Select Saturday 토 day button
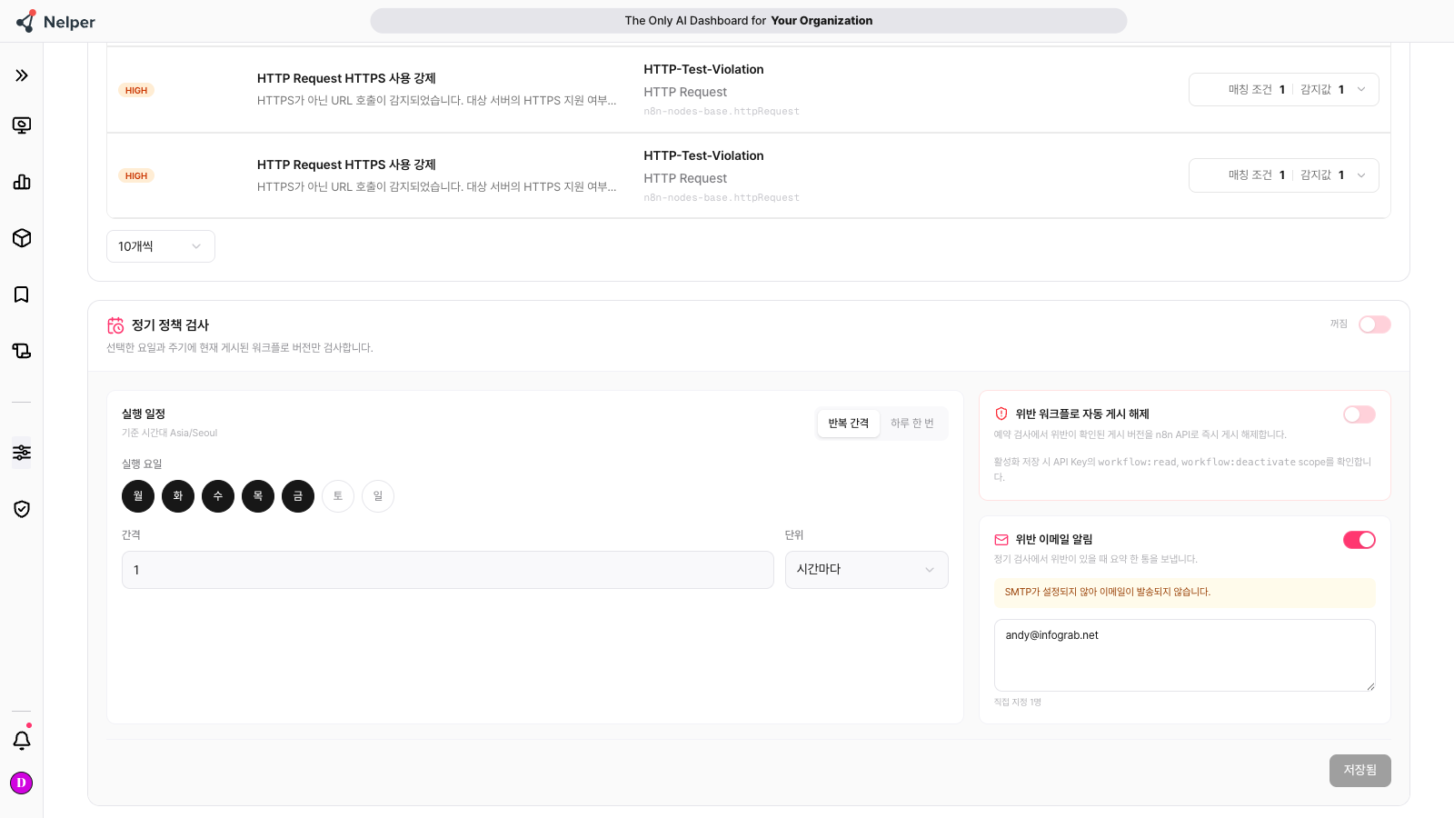The width and height of the screenshot is (1454, 818). pyautogui.click(x=338, y=496)
